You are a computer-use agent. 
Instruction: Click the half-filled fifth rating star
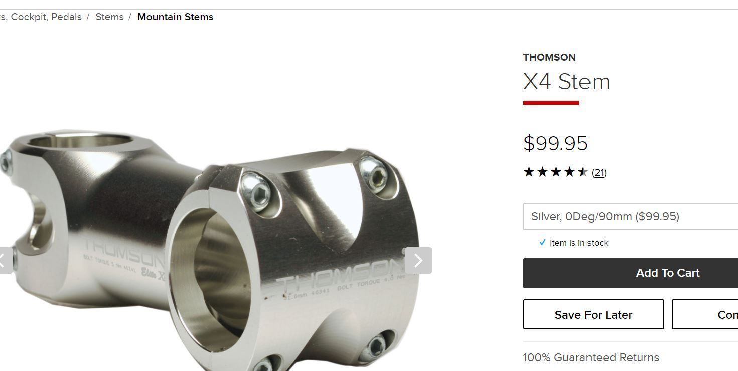582,172
